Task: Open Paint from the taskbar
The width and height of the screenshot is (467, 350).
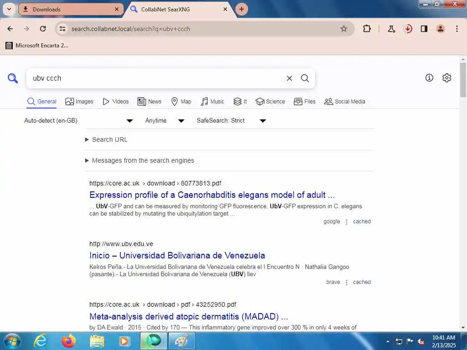Action: [x=182, y=341]
